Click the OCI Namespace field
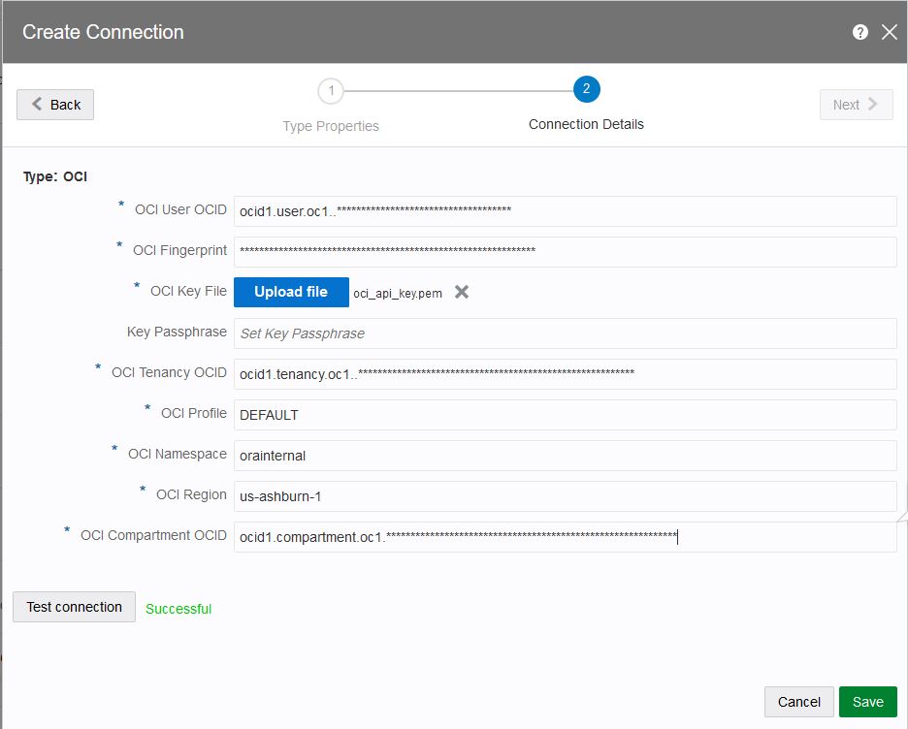This screenshot has width=908, height=729. [x=565, y=455]
